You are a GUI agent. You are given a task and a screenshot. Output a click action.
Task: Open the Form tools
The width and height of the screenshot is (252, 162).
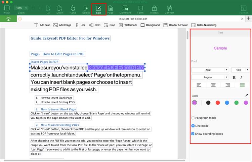140,10
